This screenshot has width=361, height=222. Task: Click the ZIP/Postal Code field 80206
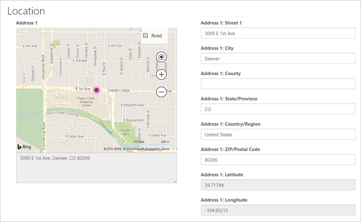pos(278,160)
